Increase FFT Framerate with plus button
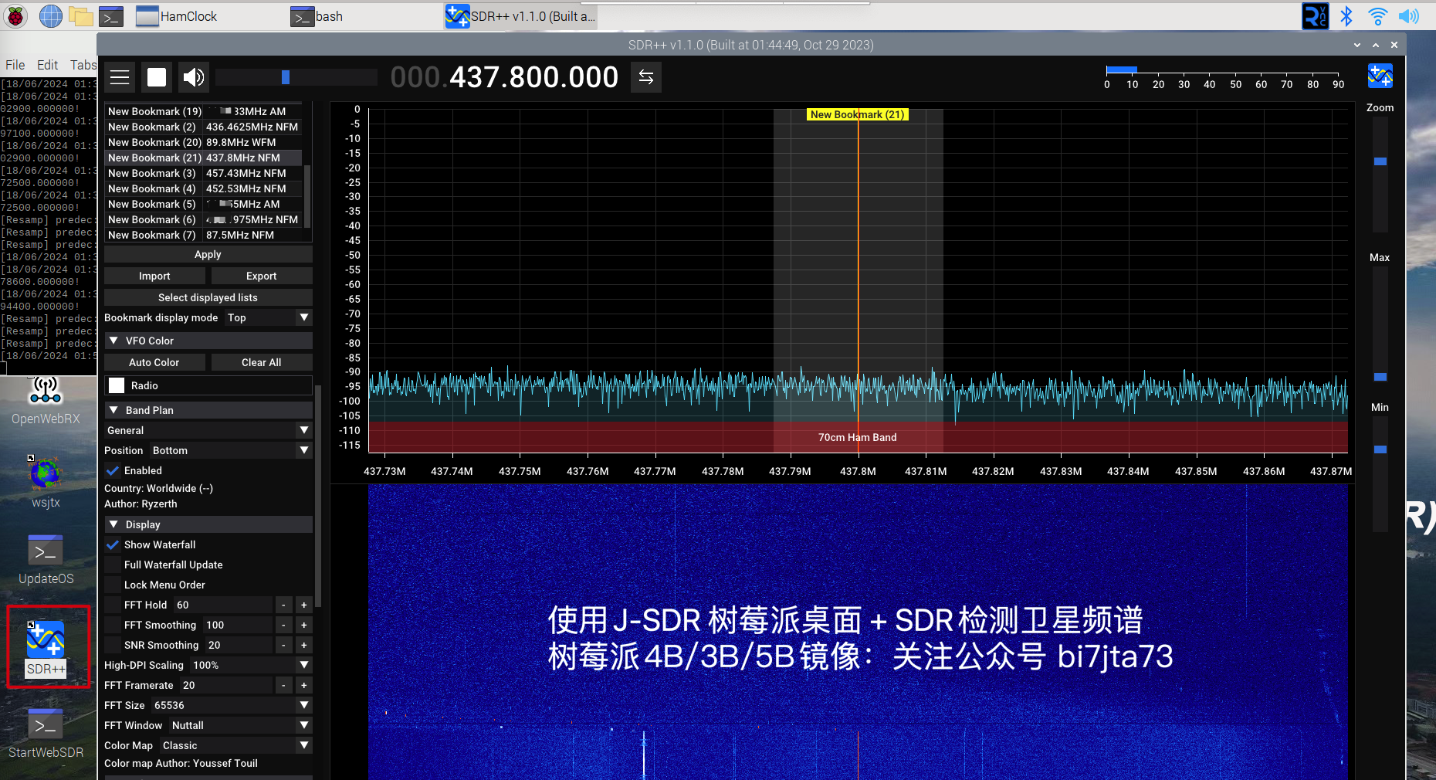Image resolution: width=1436 pixels, height=780 pixels. (304, 685)
